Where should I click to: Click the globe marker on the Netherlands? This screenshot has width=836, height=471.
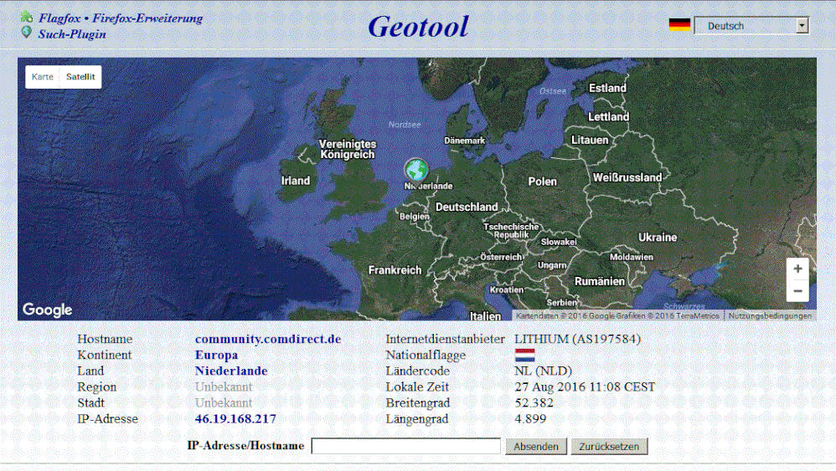pyautogui.click(x=415, y=170)
